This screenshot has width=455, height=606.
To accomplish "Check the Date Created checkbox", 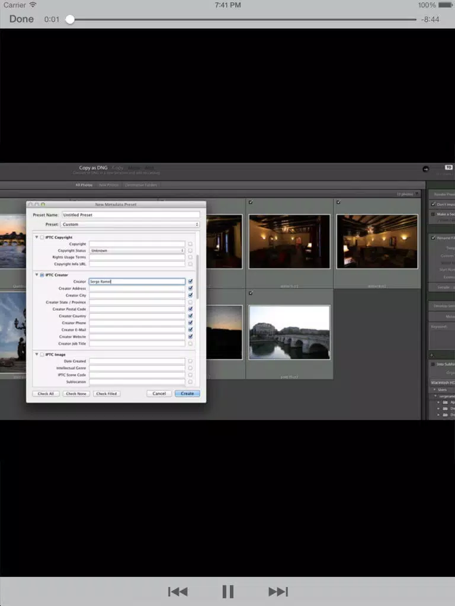I will click(x=190, y=361).
